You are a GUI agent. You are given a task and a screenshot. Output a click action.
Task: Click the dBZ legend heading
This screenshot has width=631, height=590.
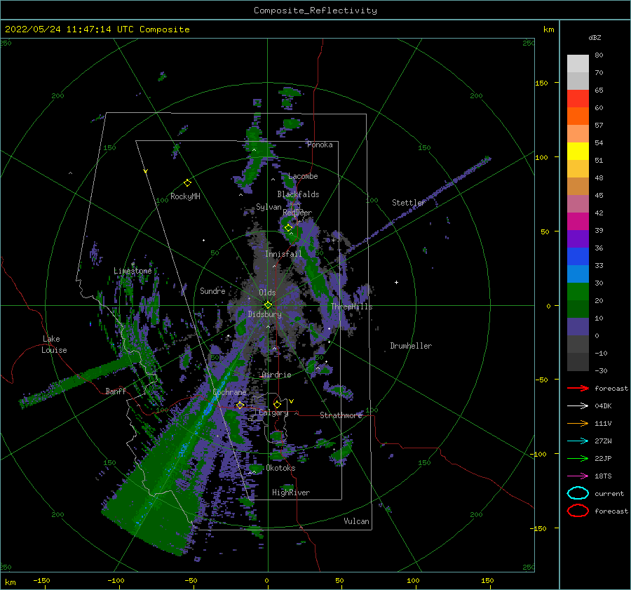[595, 37]
